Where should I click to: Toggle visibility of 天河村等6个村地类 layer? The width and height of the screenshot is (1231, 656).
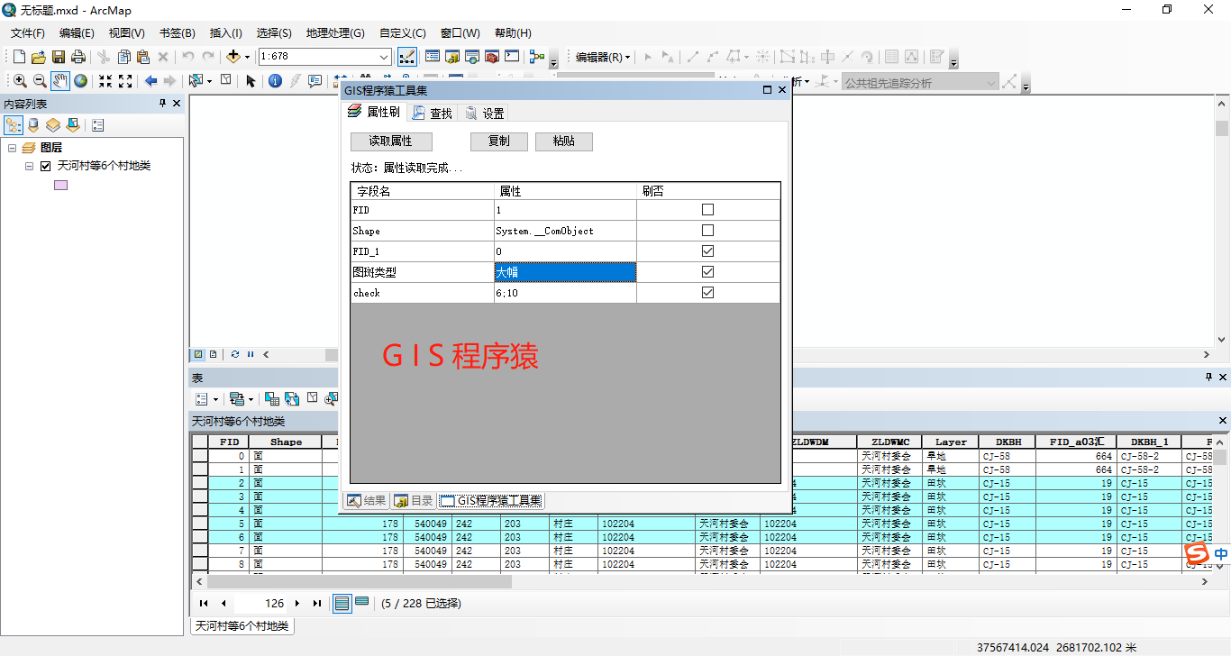coord(45,166)
